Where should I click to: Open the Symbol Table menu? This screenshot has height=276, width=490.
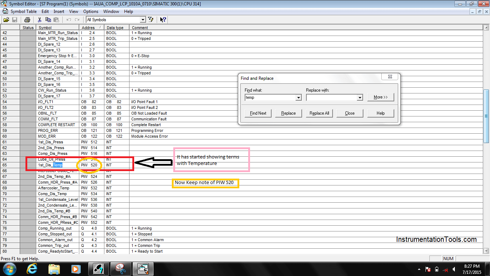(24, 11)
